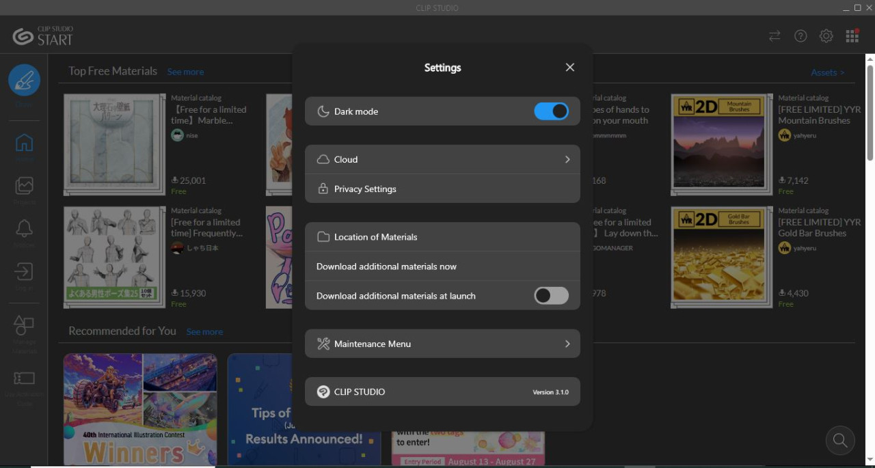Open the International Illustration Contest Winners banner
875x468 pixels.
click(x=140, y=409)
